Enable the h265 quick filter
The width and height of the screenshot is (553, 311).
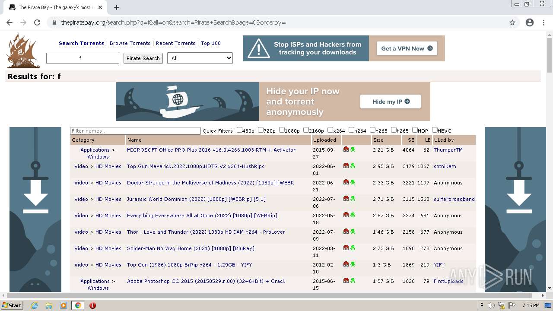[x=394, y=130]
